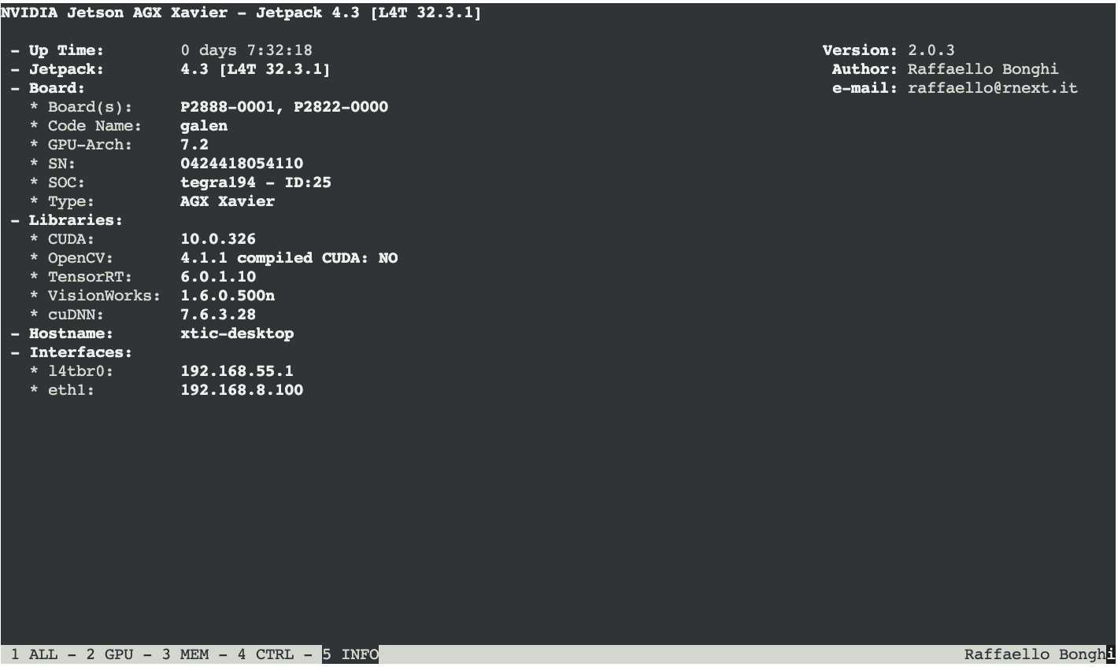Click the Version value 2.0.3
The image size is (1118, 667).
[x=931, y=50]
